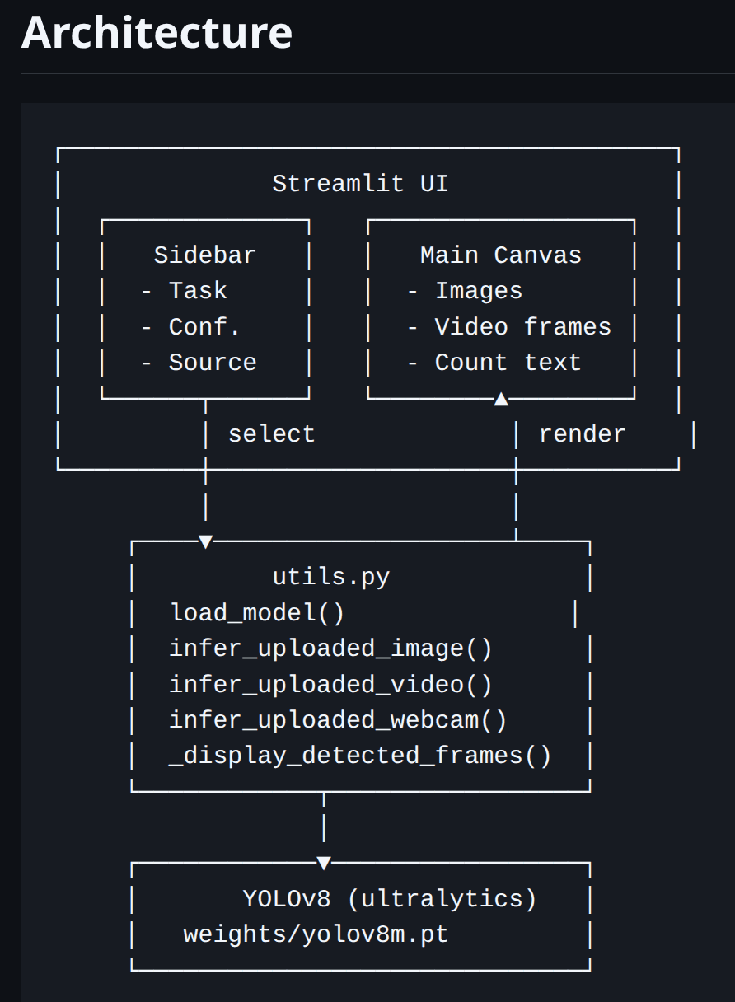This screenshot has width=735, height=1002.
Task: Click the Task item under Sidebar
Action: pos(197,291)
